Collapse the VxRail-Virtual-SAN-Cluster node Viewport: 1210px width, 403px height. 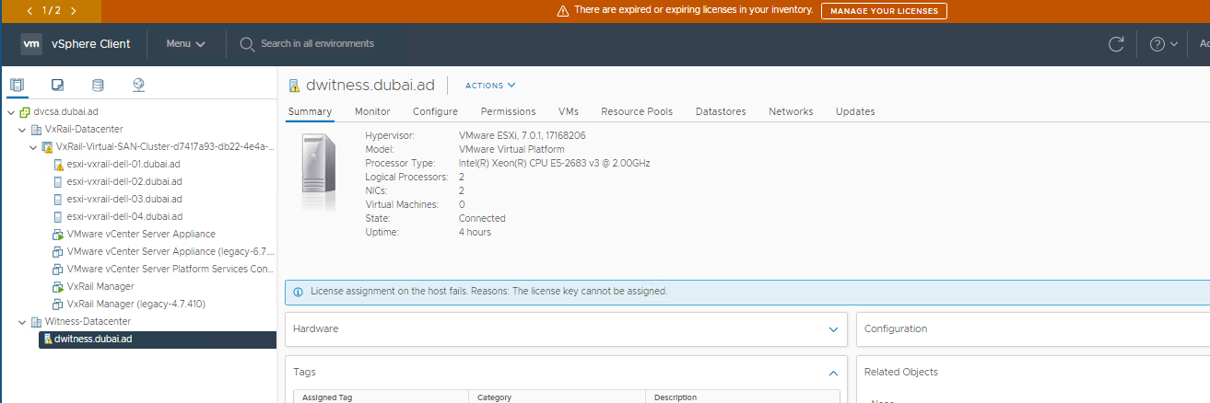[x=33, y=147]
